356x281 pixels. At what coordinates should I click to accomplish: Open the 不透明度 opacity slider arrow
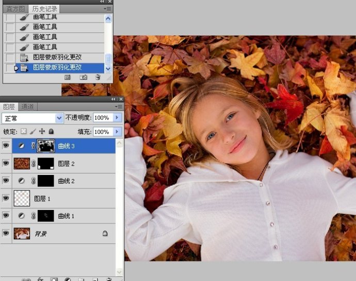pos(117,117)
